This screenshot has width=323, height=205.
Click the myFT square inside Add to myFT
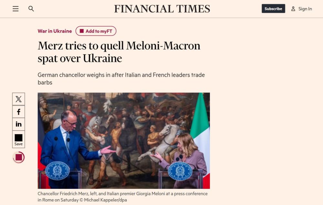[x=82, y=31]
